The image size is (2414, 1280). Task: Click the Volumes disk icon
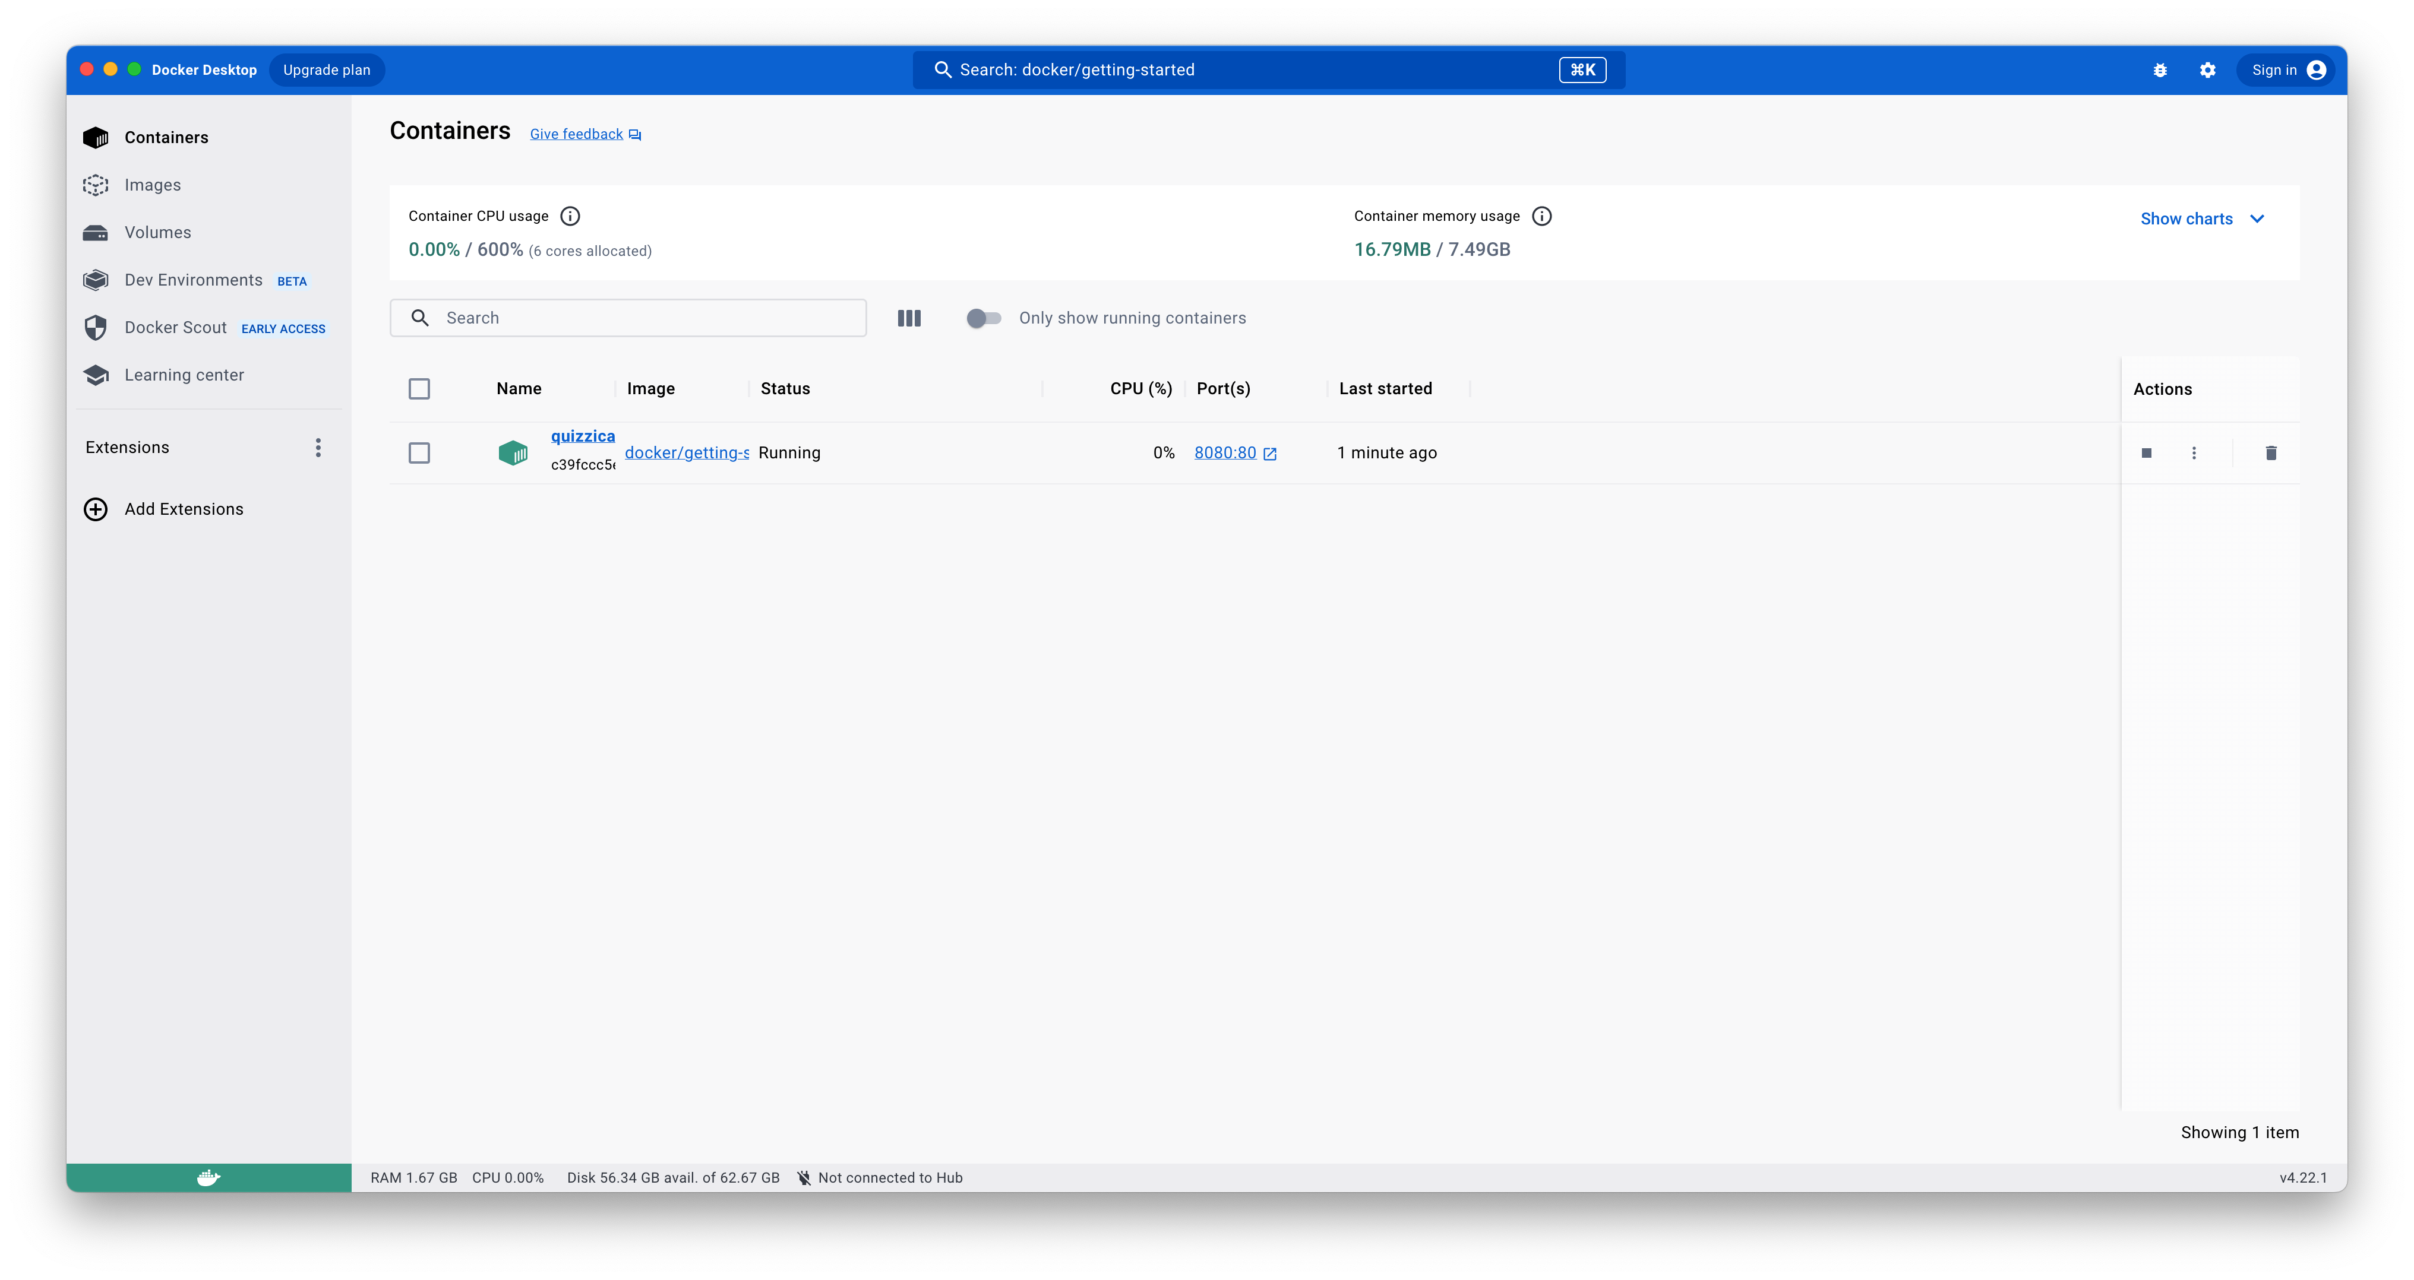(96, 232)
